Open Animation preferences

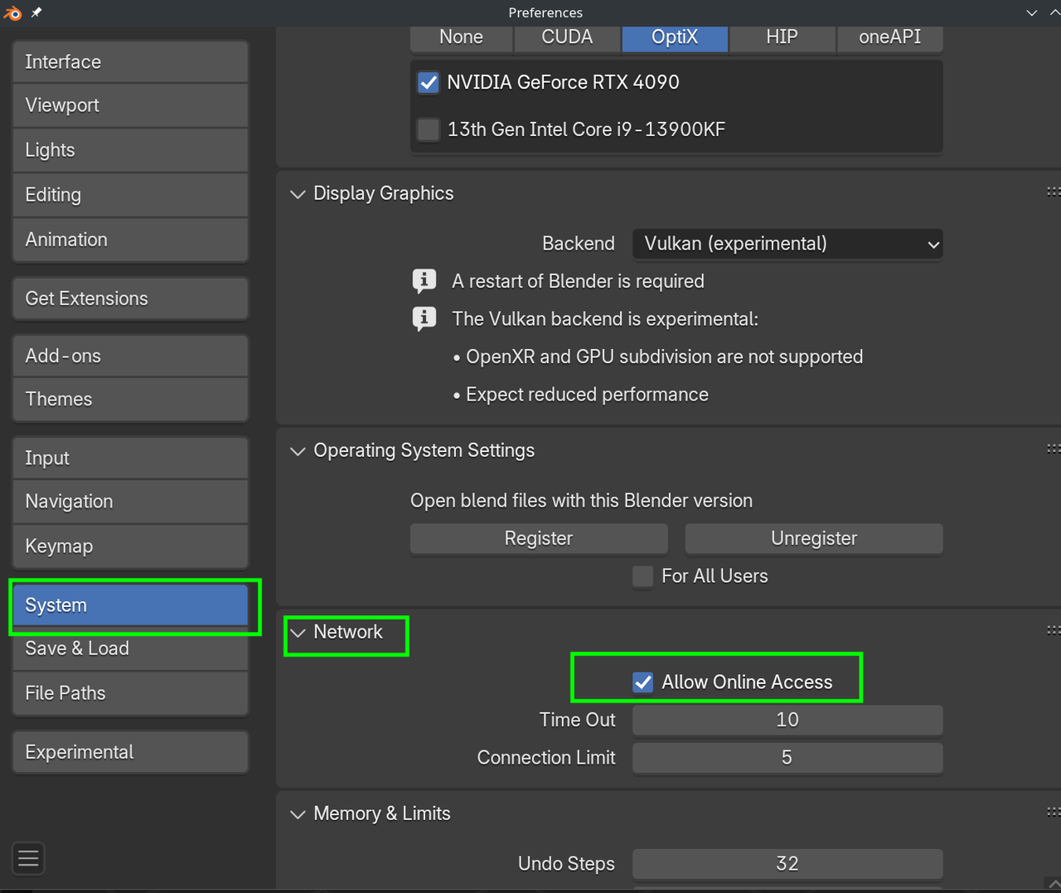[130, 240]
